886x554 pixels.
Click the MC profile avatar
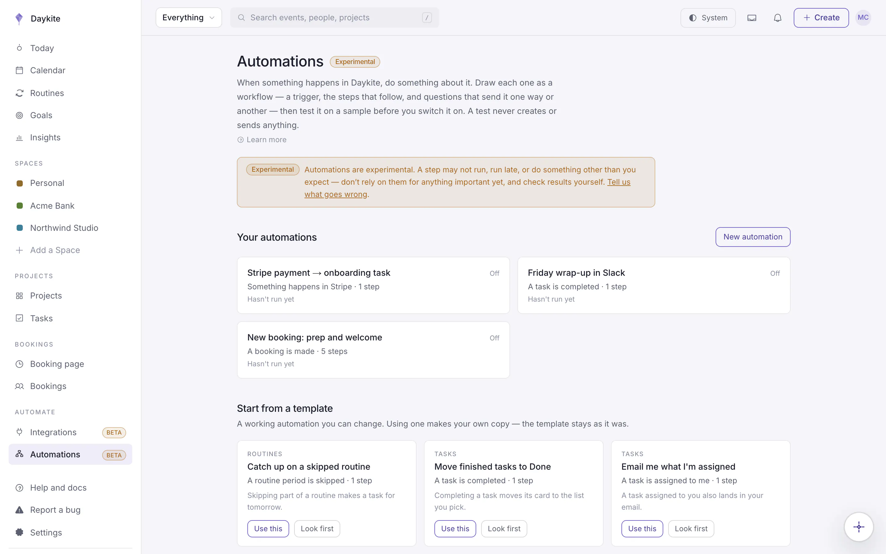point(863,18)
